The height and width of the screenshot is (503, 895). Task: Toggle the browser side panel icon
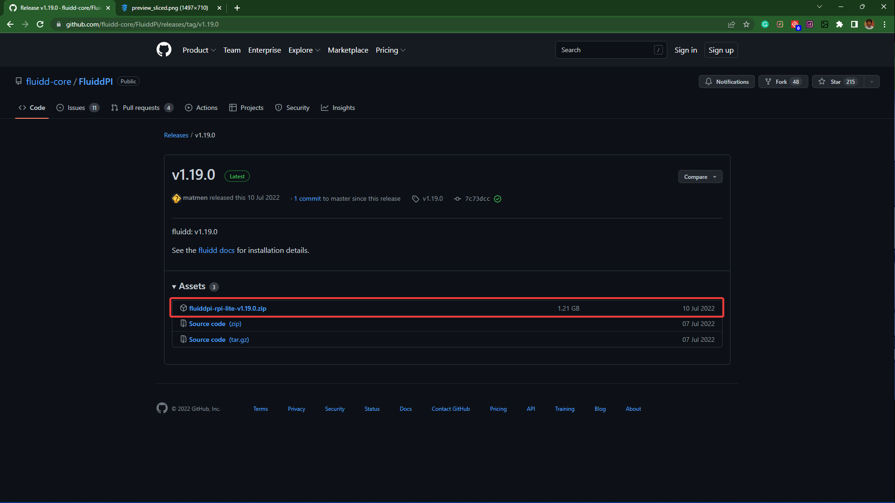click(x=854, y=24)
